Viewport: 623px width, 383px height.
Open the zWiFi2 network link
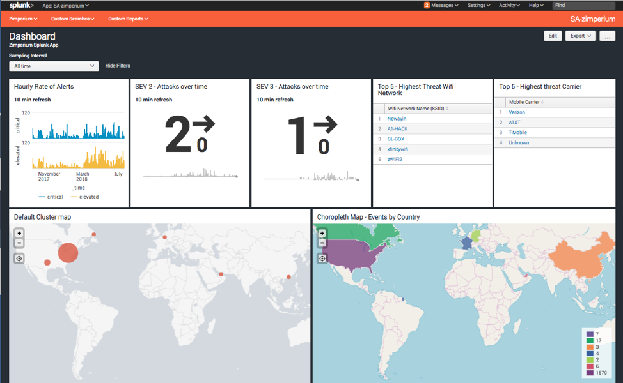(x=395, y=160)
